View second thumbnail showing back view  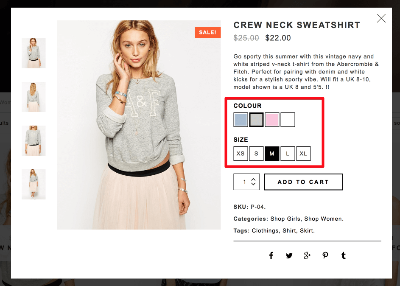coord(34,97)
